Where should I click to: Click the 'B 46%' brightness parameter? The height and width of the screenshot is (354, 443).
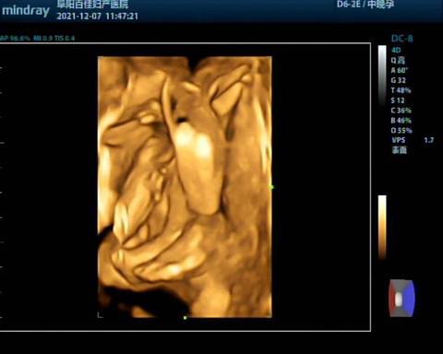click(401, 121)
